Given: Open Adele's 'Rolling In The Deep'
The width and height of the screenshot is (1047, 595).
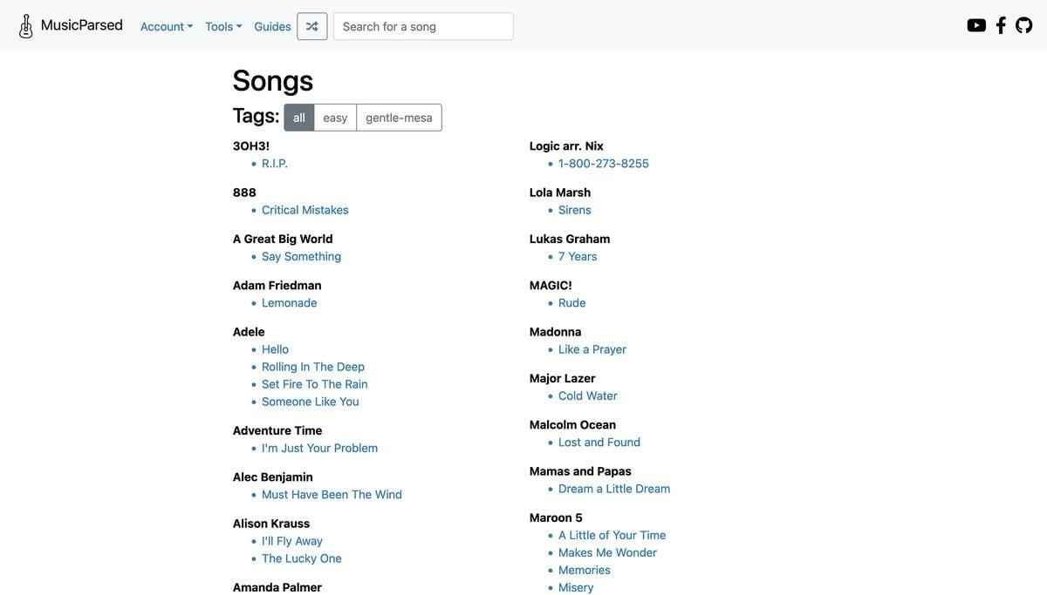Looking at the screenshot, I should tap(313, 367).
